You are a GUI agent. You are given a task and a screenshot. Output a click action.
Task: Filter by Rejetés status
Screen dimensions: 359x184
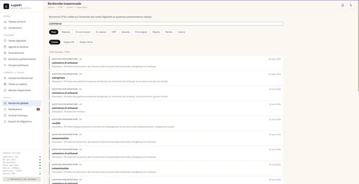[x=156, y=32]
